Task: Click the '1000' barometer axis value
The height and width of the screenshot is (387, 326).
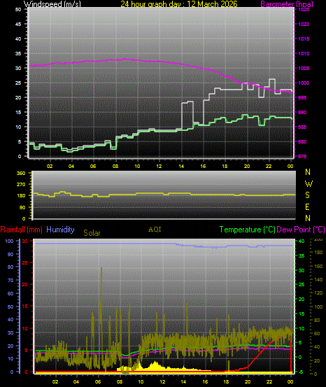Action: pyautogui.click(x=304, y=83)
